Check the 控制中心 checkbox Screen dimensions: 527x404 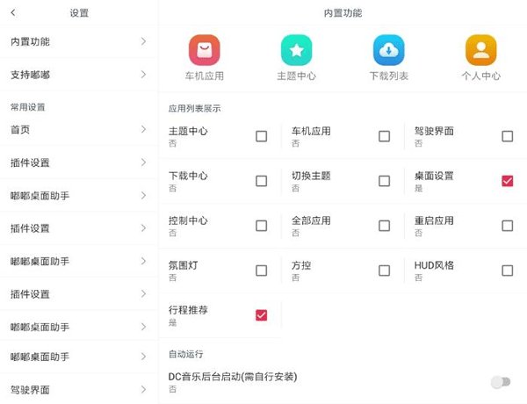261,226
